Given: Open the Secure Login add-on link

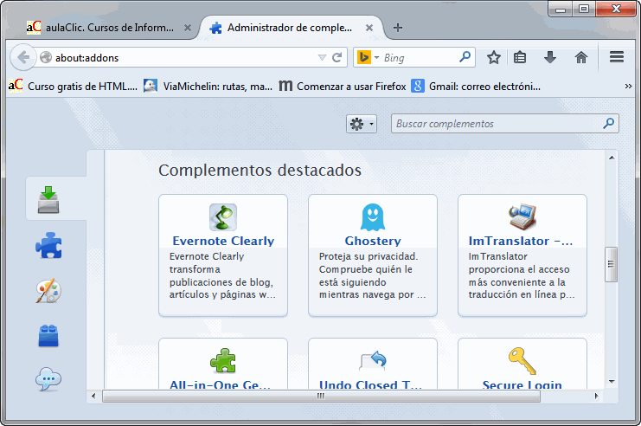Looking at the screenshot, I should point(522,384).
